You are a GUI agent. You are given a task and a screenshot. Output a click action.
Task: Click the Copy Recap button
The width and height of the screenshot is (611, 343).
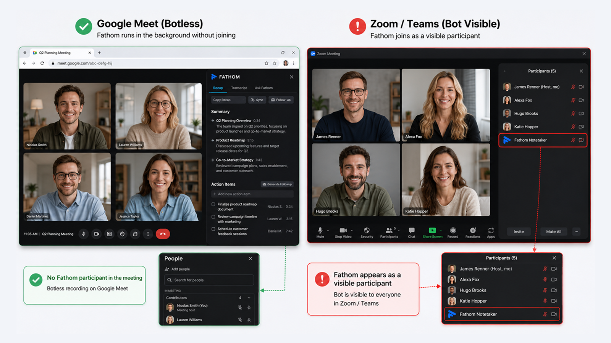[x=228, y=100]
